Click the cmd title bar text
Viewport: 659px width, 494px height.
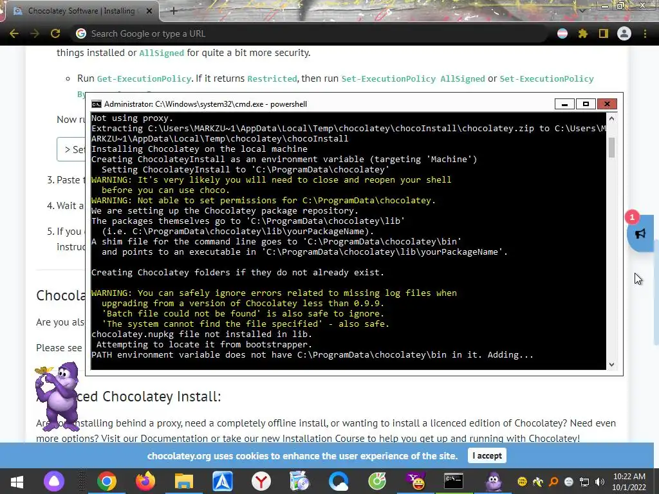[205, 104]
